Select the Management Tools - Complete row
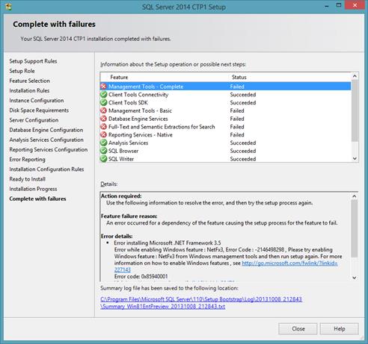This screenshot has height=344, width=368. (x=225, y=87)
